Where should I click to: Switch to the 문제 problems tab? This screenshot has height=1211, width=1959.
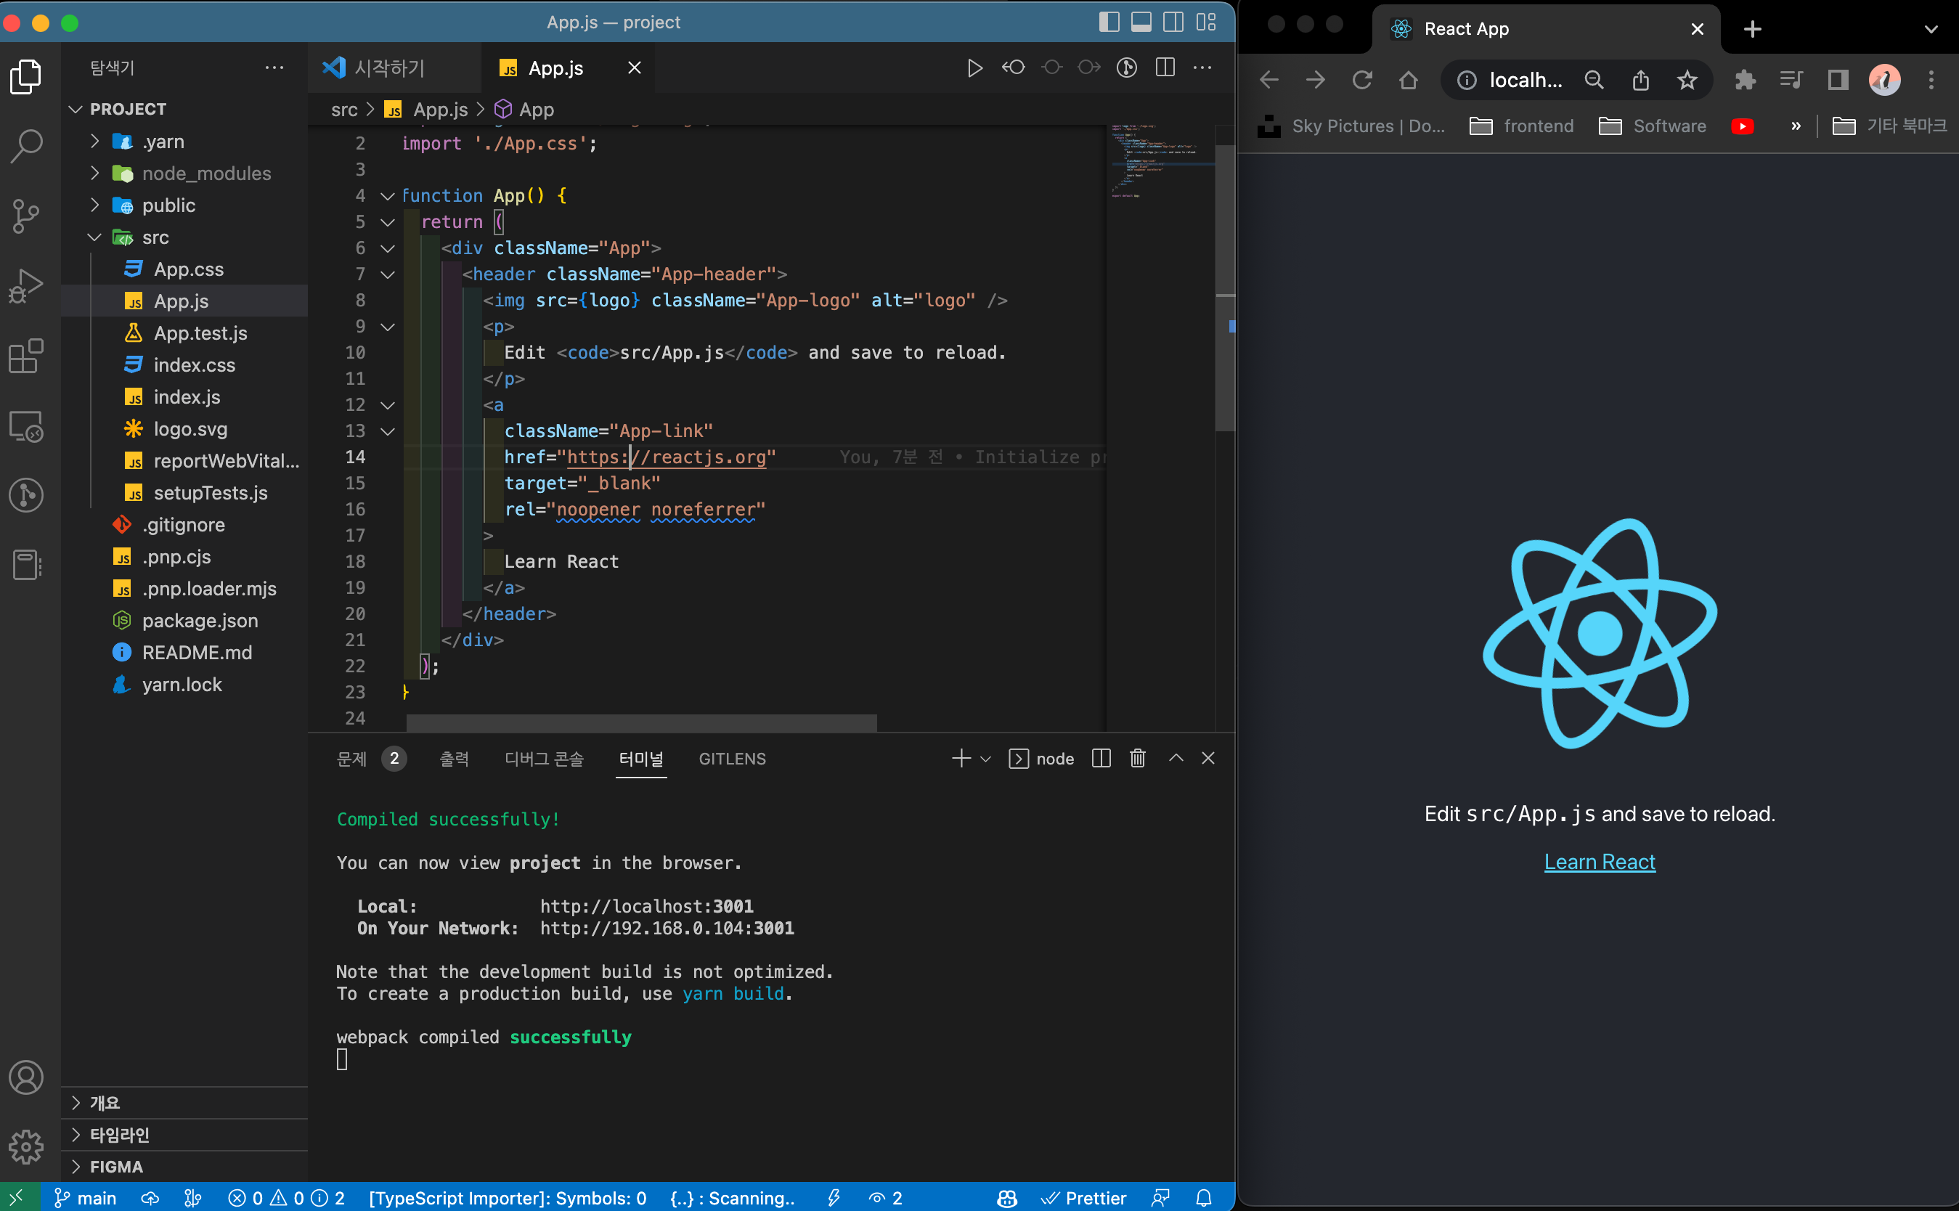pyautogui.click(x=371, y=759)
